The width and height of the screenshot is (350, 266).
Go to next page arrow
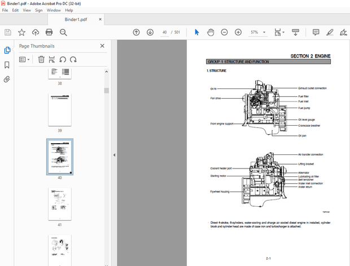pyautogui.click(x=150, y=33)
